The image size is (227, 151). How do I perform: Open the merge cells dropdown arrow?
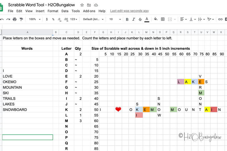click(175, 19)
